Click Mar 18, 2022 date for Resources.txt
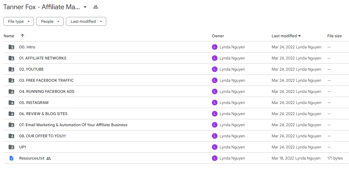 pos(283,158)
